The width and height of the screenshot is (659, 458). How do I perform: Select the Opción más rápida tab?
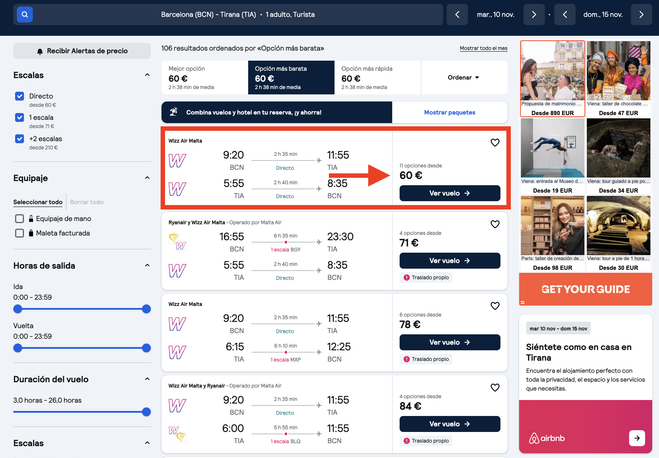pos(378,78)
